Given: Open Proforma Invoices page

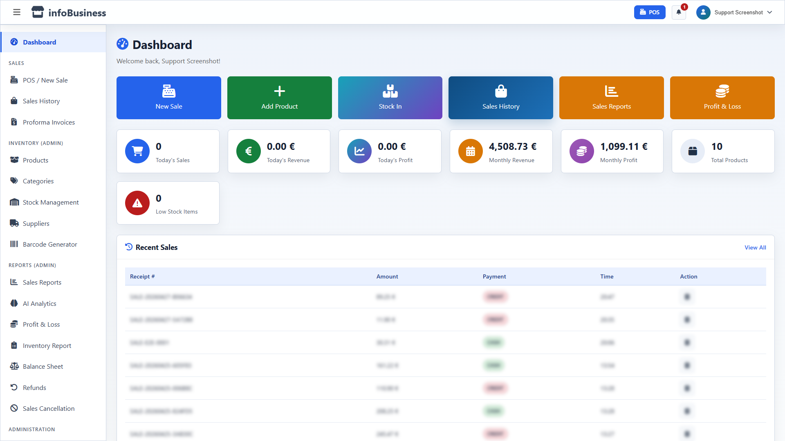Looking at the screenshot, I should (x=53, y=122).
